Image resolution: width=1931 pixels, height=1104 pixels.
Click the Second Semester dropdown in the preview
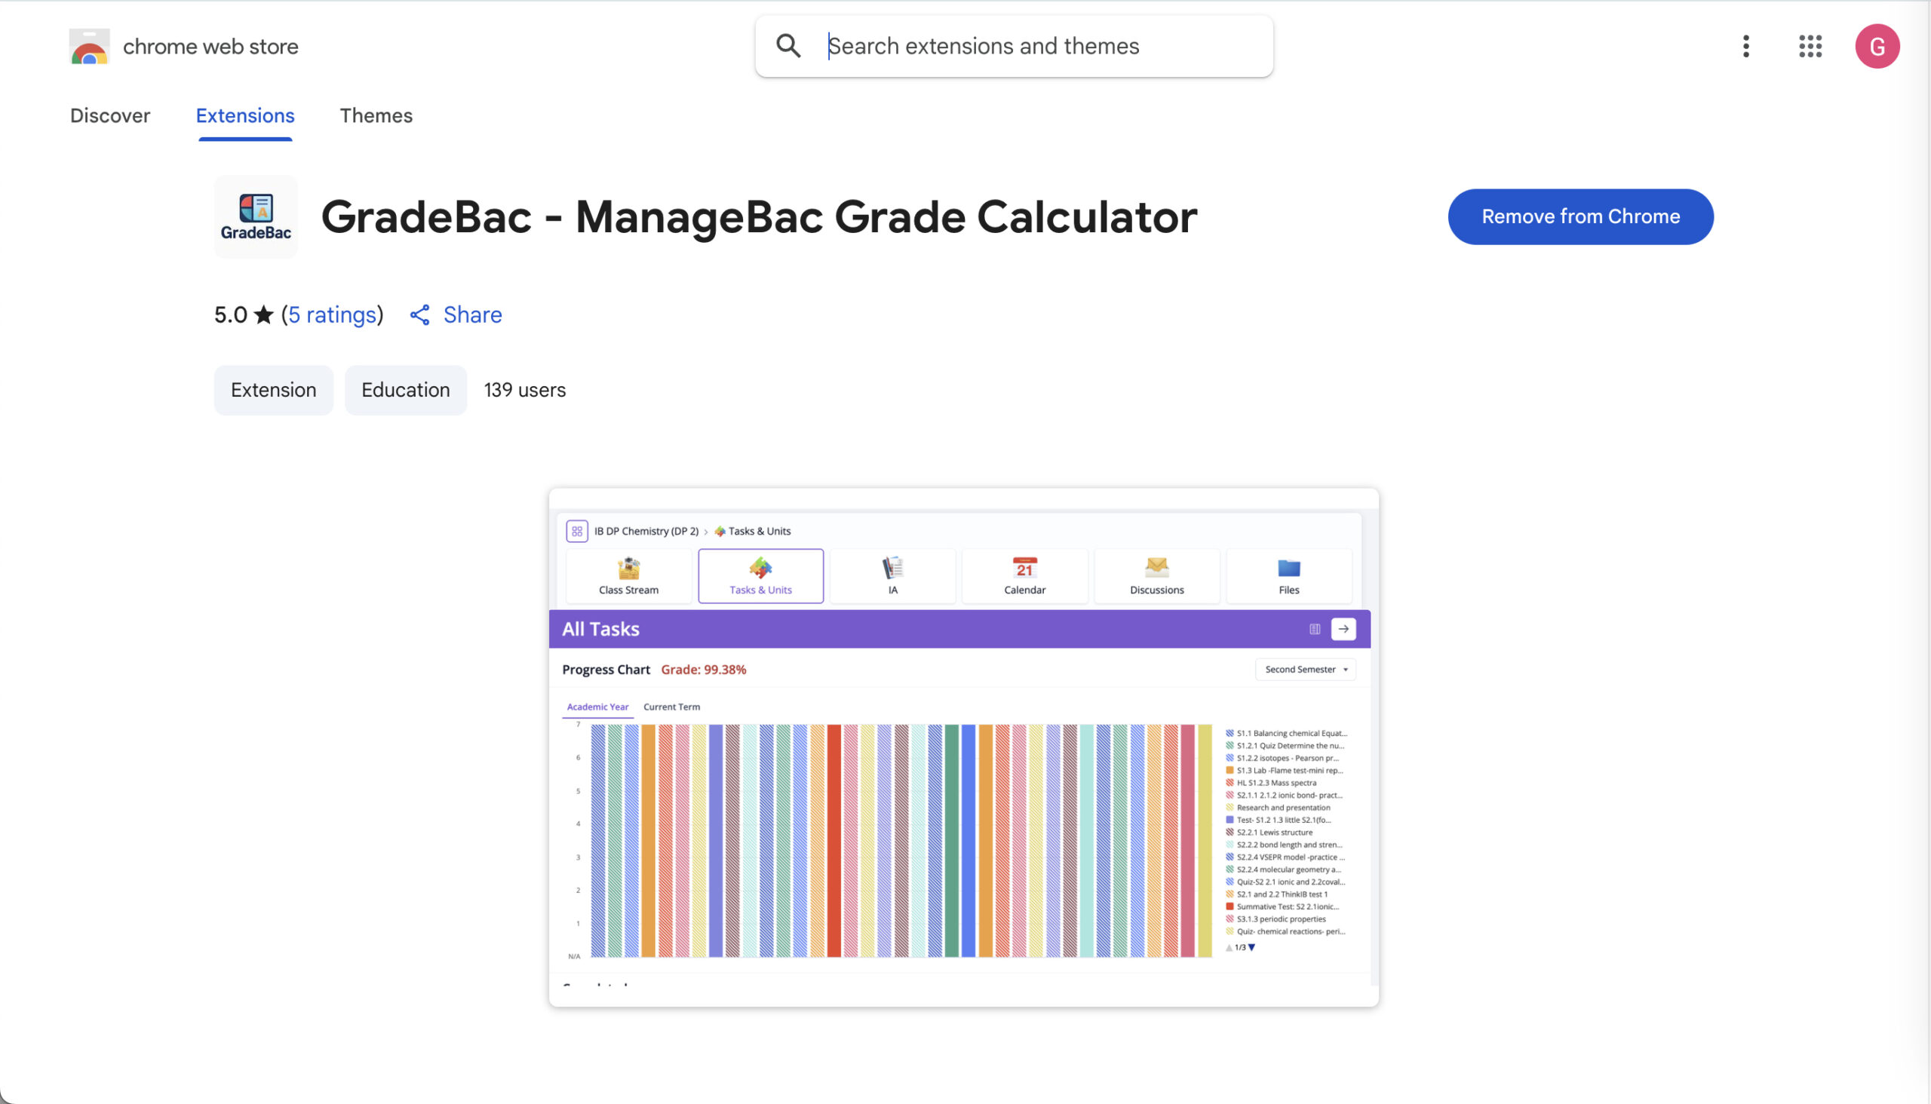tap(1305, 670)
